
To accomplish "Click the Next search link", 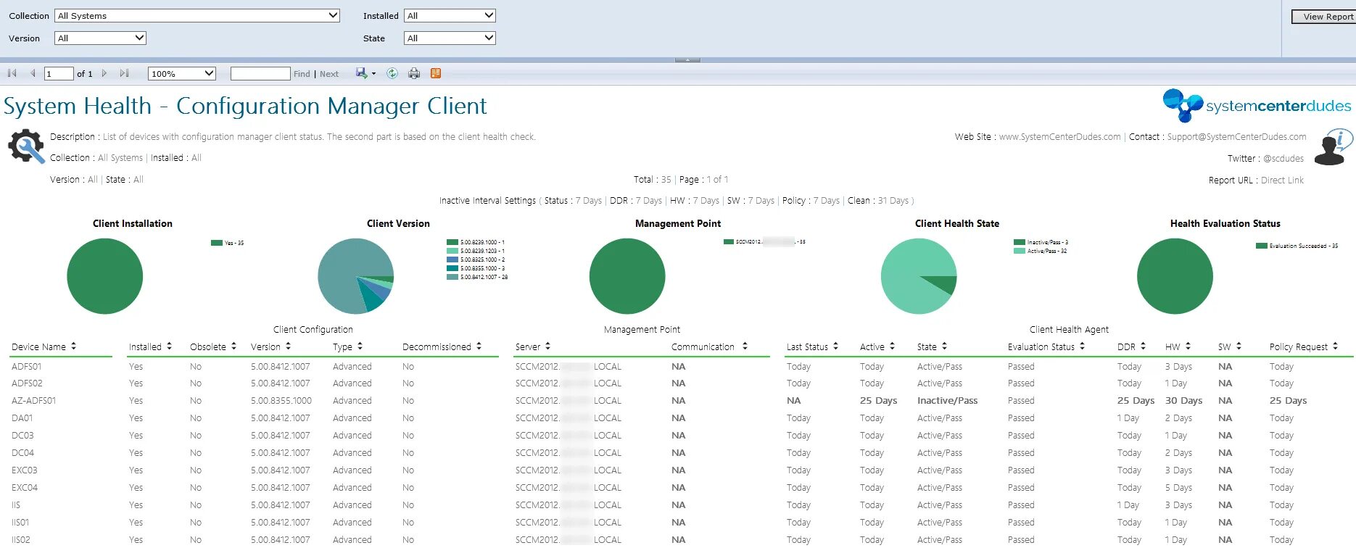I will [329, 74].
